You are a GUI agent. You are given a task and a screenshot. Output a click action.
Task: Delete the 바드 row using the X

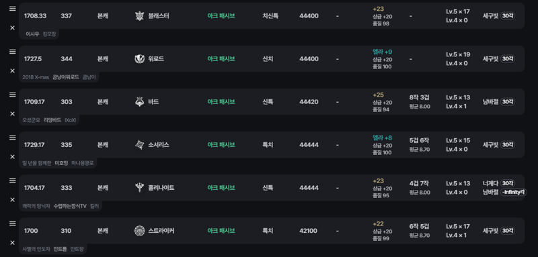12,113
